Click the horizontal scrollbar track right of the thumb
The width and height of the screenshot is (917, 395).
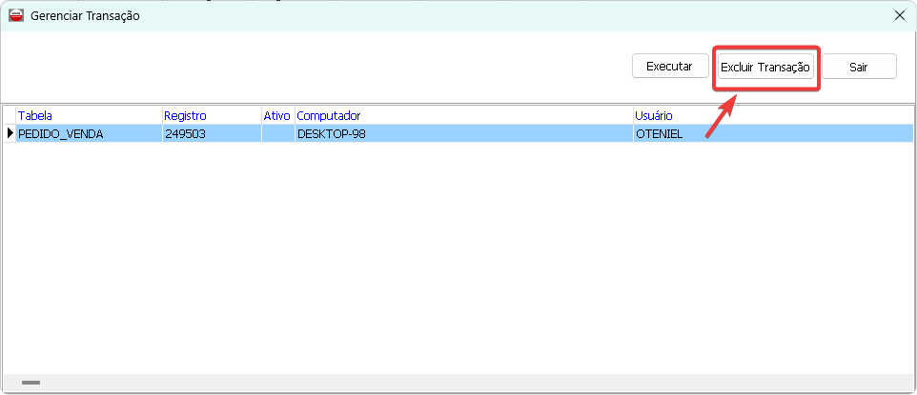(477, 383)
